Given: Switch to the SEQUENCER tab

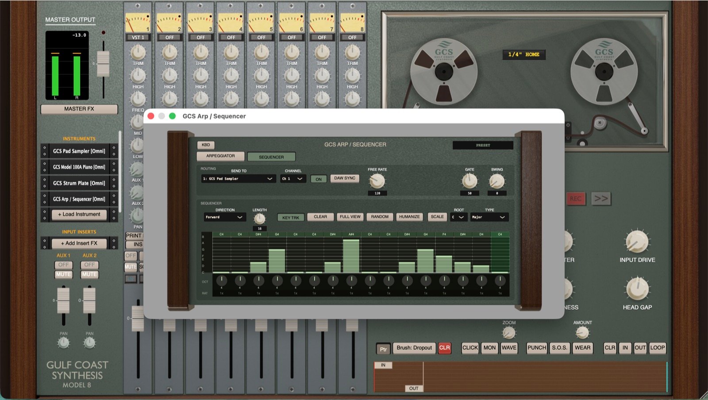Looking at the screenshot, I should (271, 157).
